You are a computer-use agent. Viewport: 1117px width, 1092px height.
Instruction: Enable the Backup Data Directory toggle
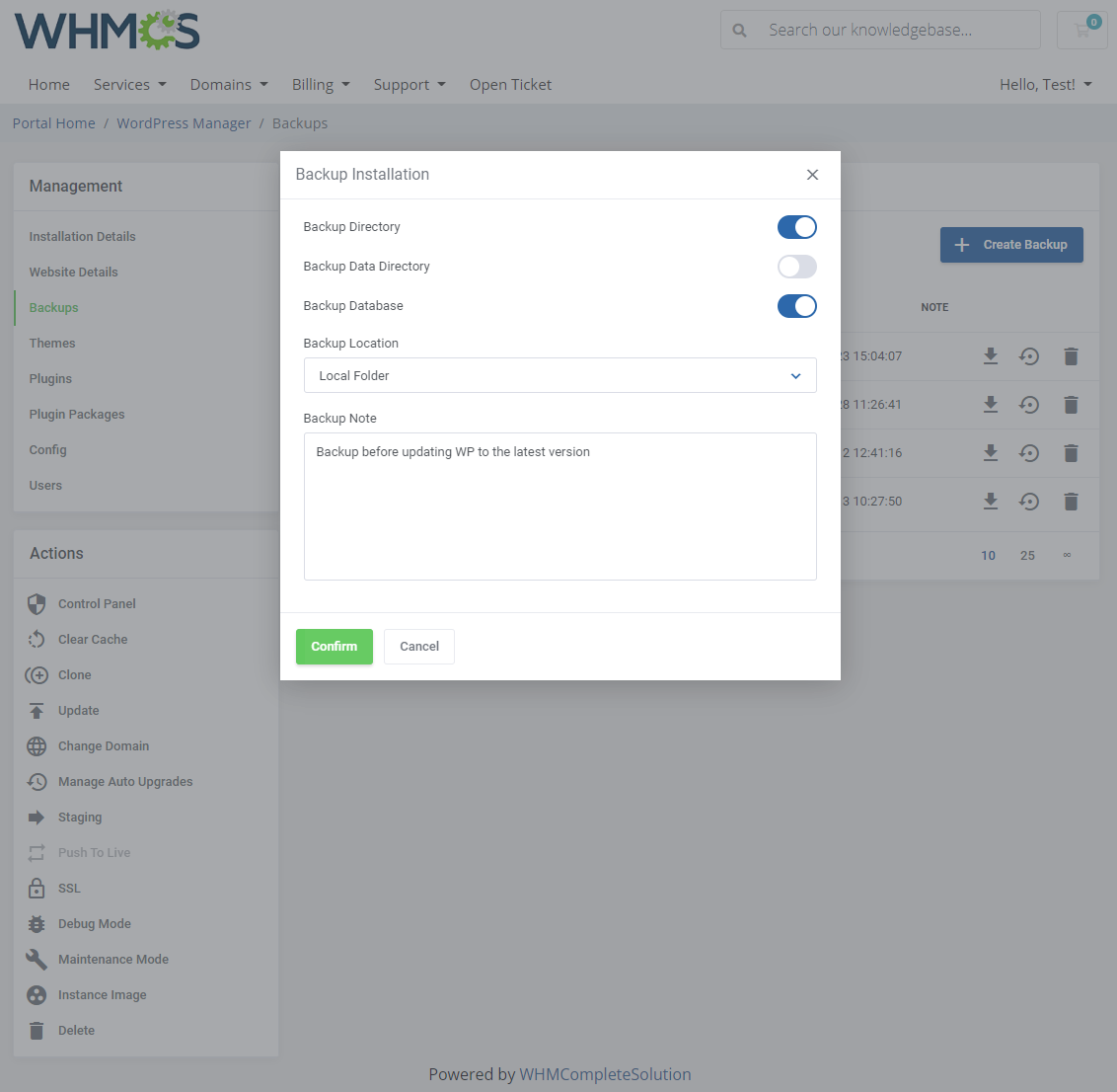796,267
